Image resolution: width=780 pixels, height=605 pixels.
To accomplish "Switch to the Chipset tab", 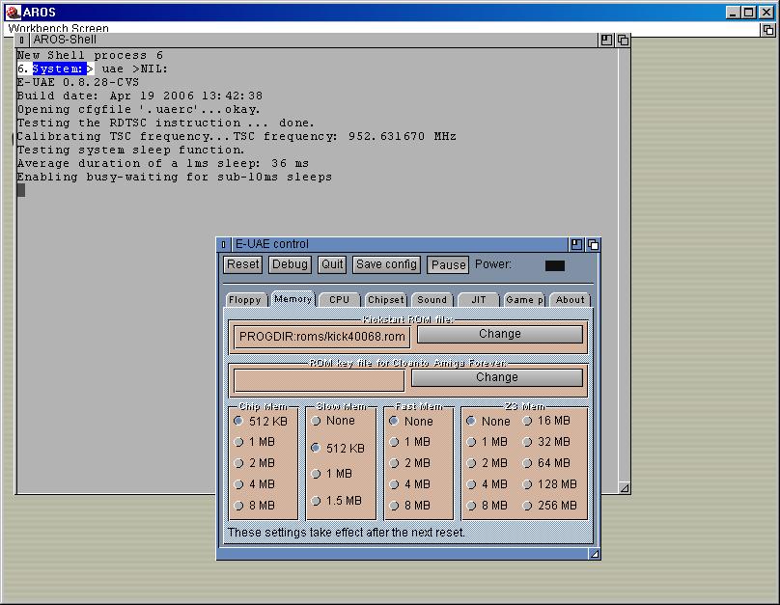I will click(386, 300).
